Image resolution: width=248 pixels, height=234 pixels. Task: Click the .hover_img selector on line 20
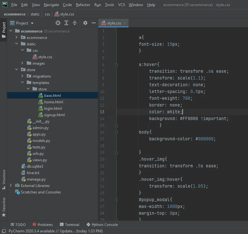point(151,159)
